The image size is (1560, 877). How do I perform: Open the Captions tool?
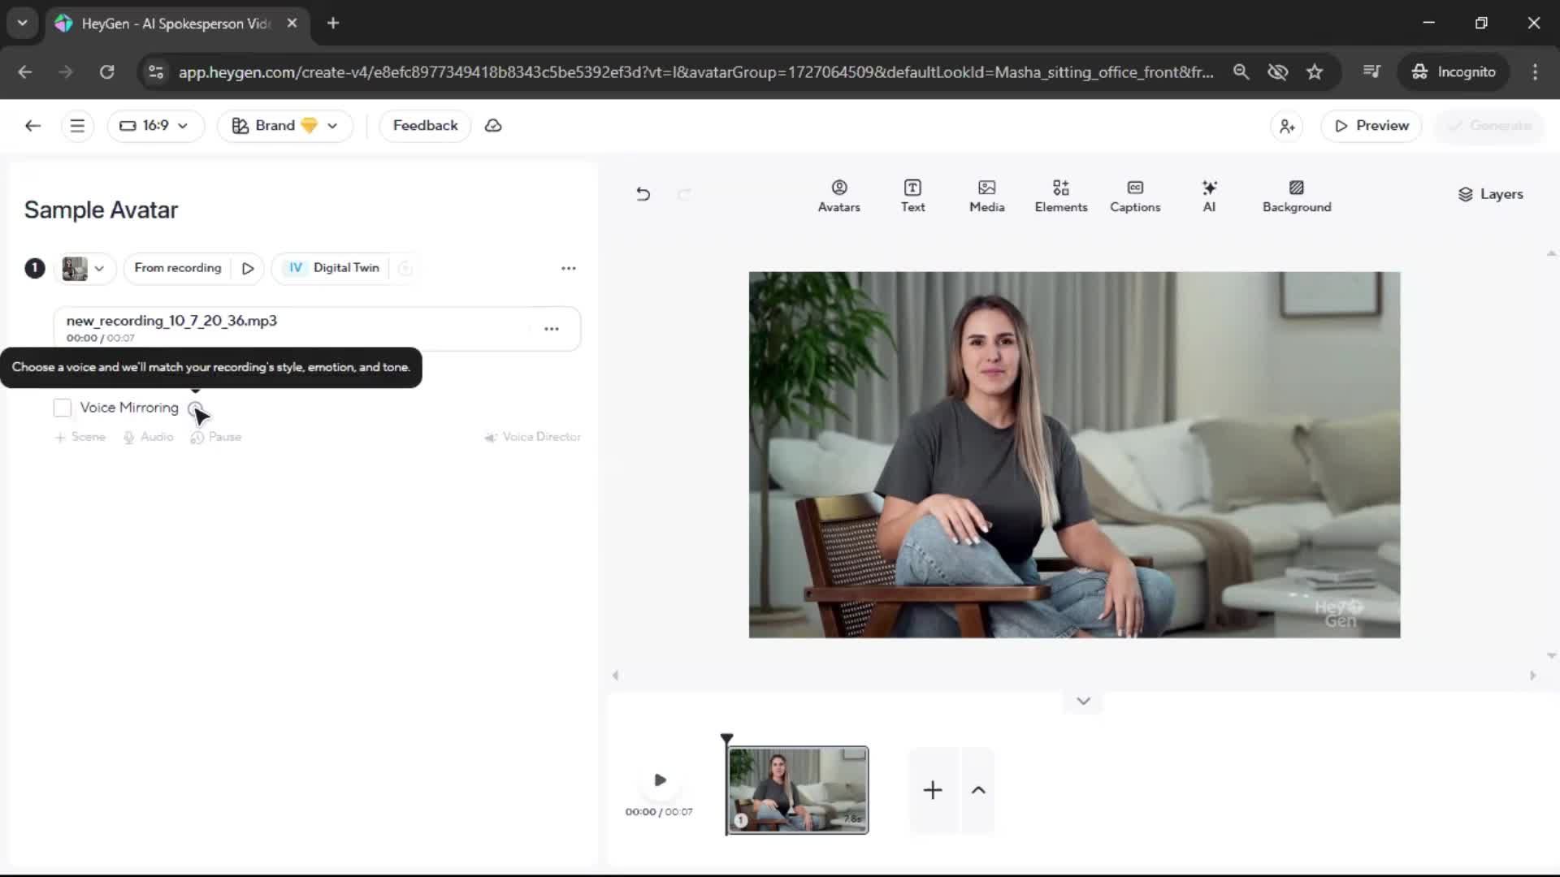1134,196
